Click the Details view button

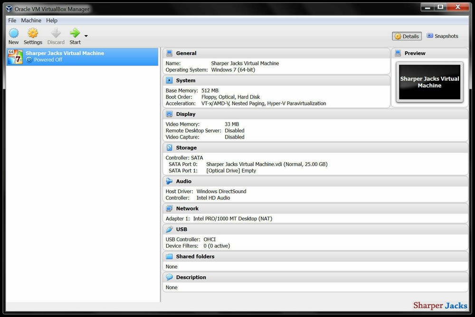[x=407, y=36]
